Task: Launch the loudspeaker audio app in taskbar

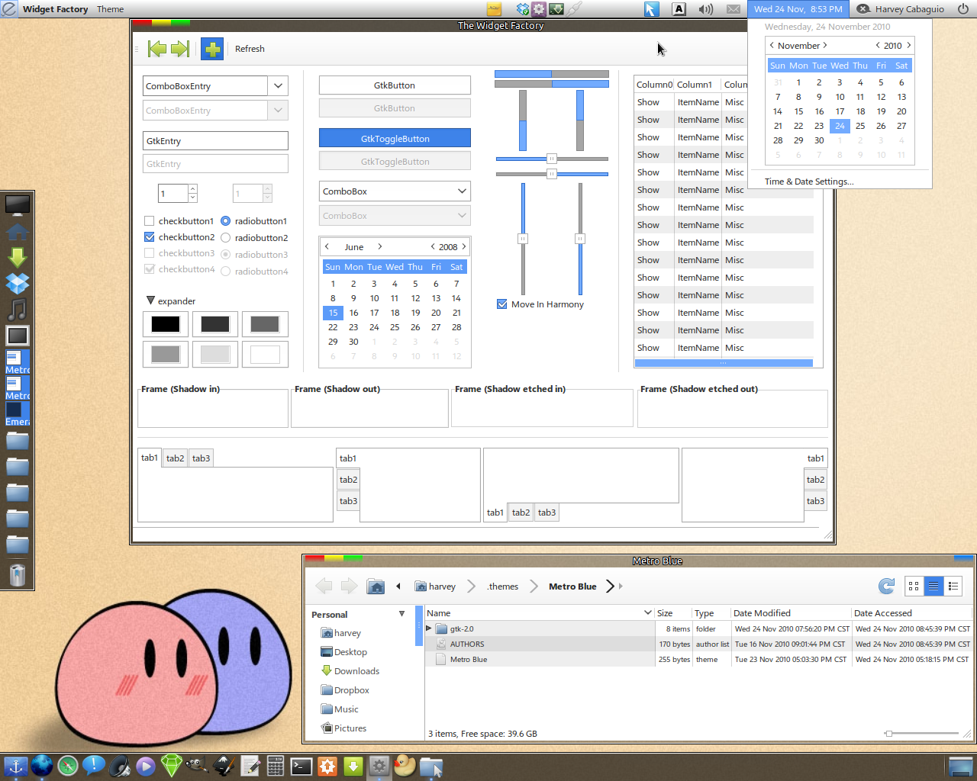Action: [120, 766]
